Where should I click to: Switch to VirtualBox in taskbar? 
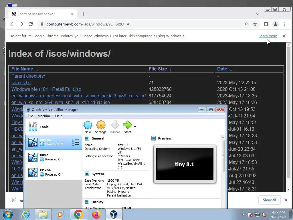[114, 214]
